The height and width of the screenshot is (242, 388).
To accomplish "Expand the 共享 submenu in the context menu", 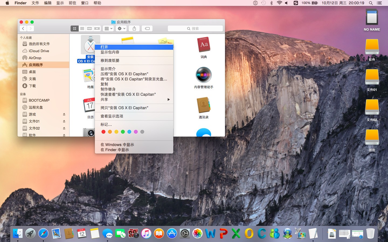I will 105,99.
